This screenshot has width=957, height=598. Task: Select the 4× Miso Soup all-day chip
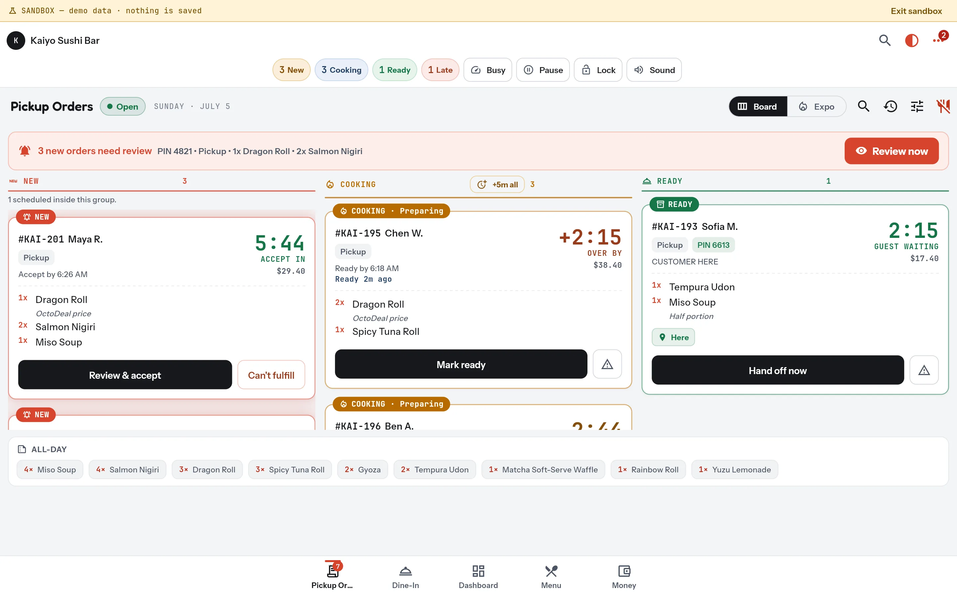pos(50,469)
